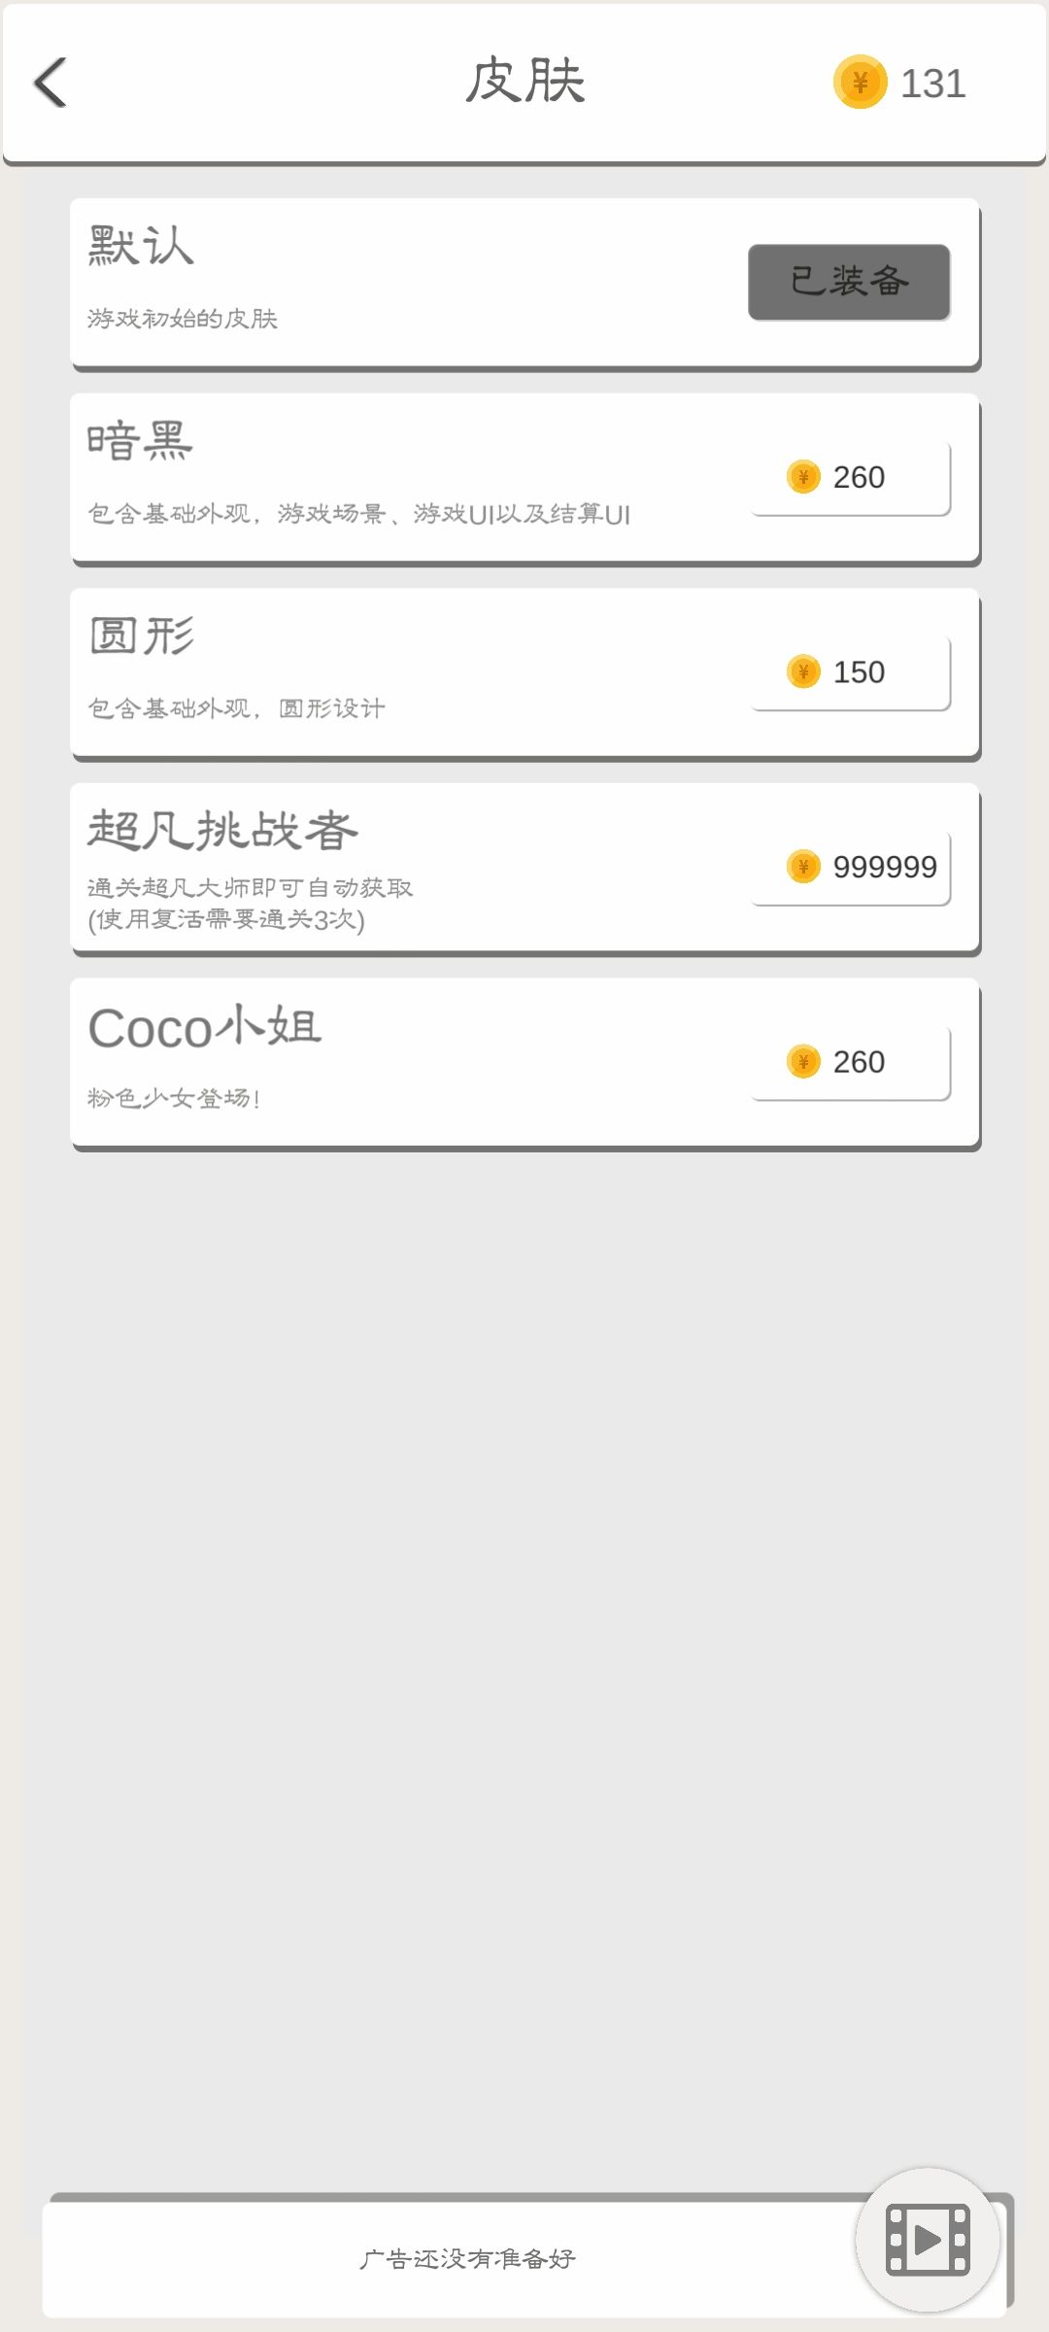The height and width of the screenshot is (2332, 1049).
Task: Tap the 皮肤 page title
Action: [524, 81]
